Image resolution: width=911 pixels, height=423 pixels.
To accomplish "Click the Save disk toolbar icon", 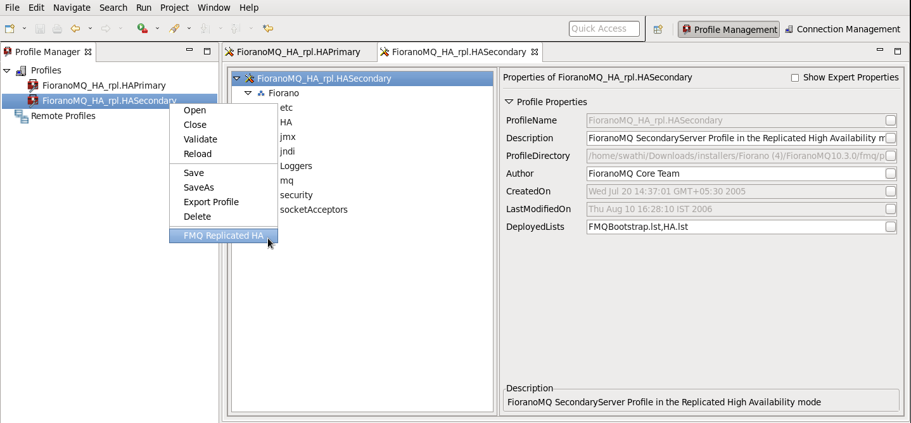I will click(40, 28).
